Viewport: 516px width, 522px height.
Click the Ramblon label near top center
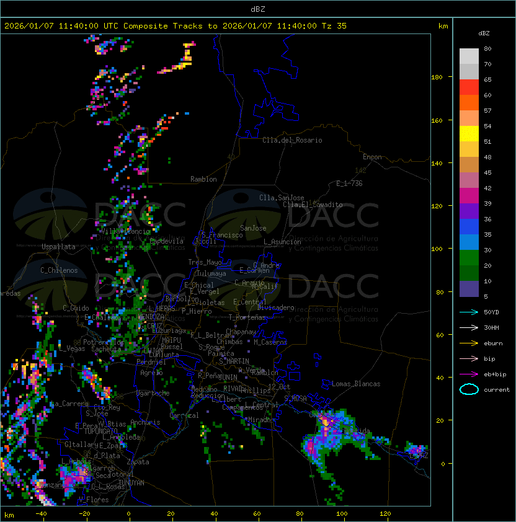pyautogui.click(x=203, y=179)
